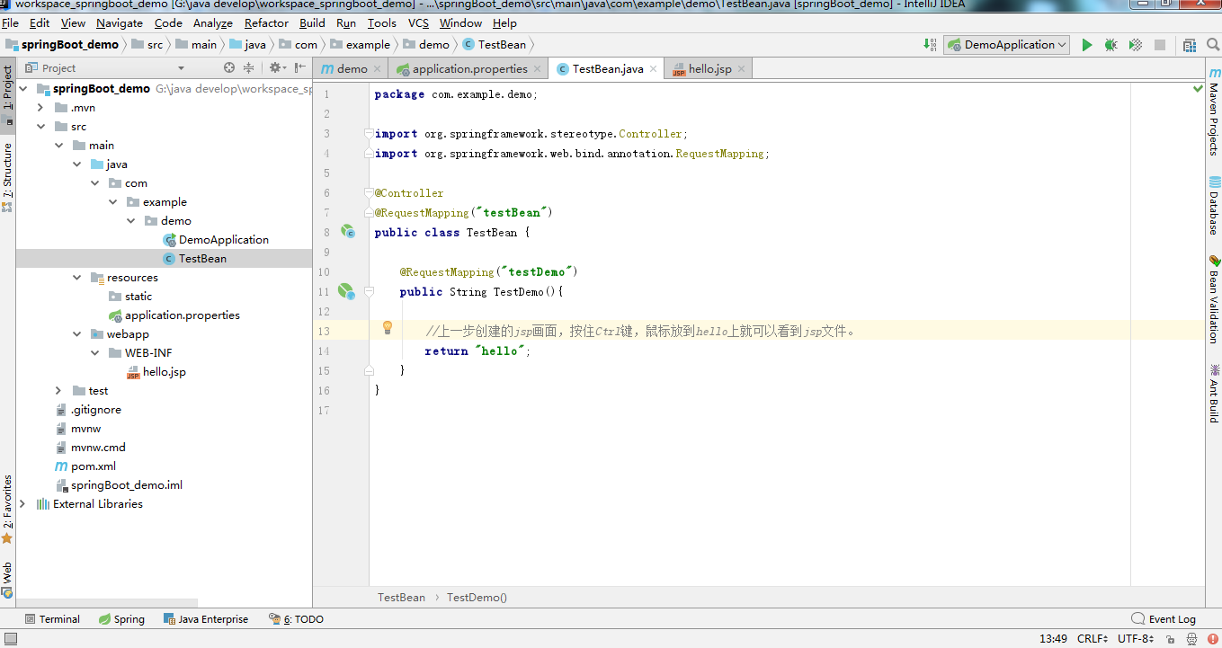The height and width of the screenshot is (648, 1222).
Task: Open the Event Log
Action: (1164, 619)
